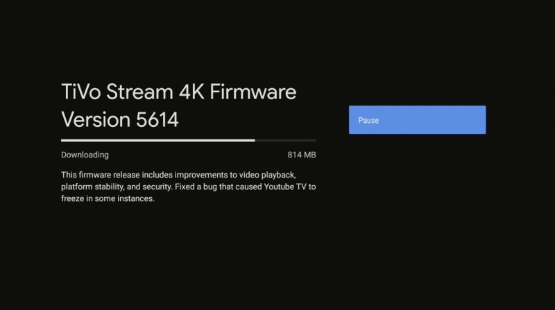Click the filled portion of the download progress bar

(158, 141)
